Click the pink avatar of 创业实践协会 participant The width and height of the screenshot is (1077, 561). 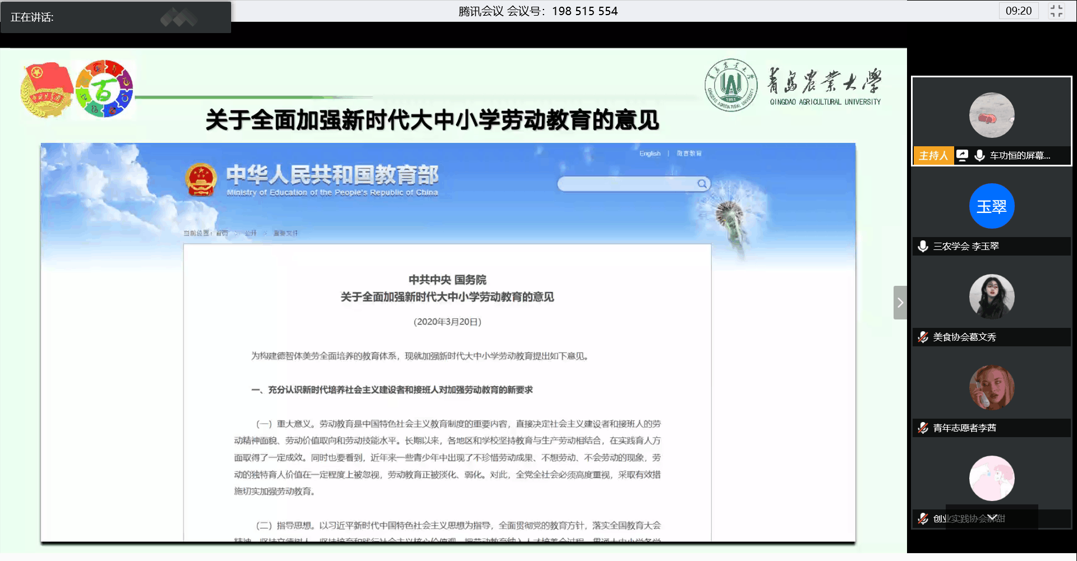pyautogui.click(x=992, y=479)
